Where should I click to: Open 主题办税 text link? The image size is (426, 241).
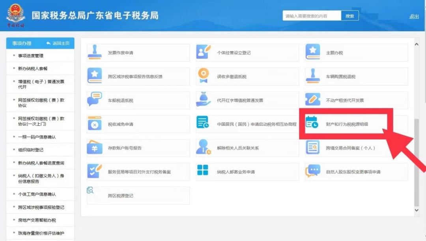point(334,53)
